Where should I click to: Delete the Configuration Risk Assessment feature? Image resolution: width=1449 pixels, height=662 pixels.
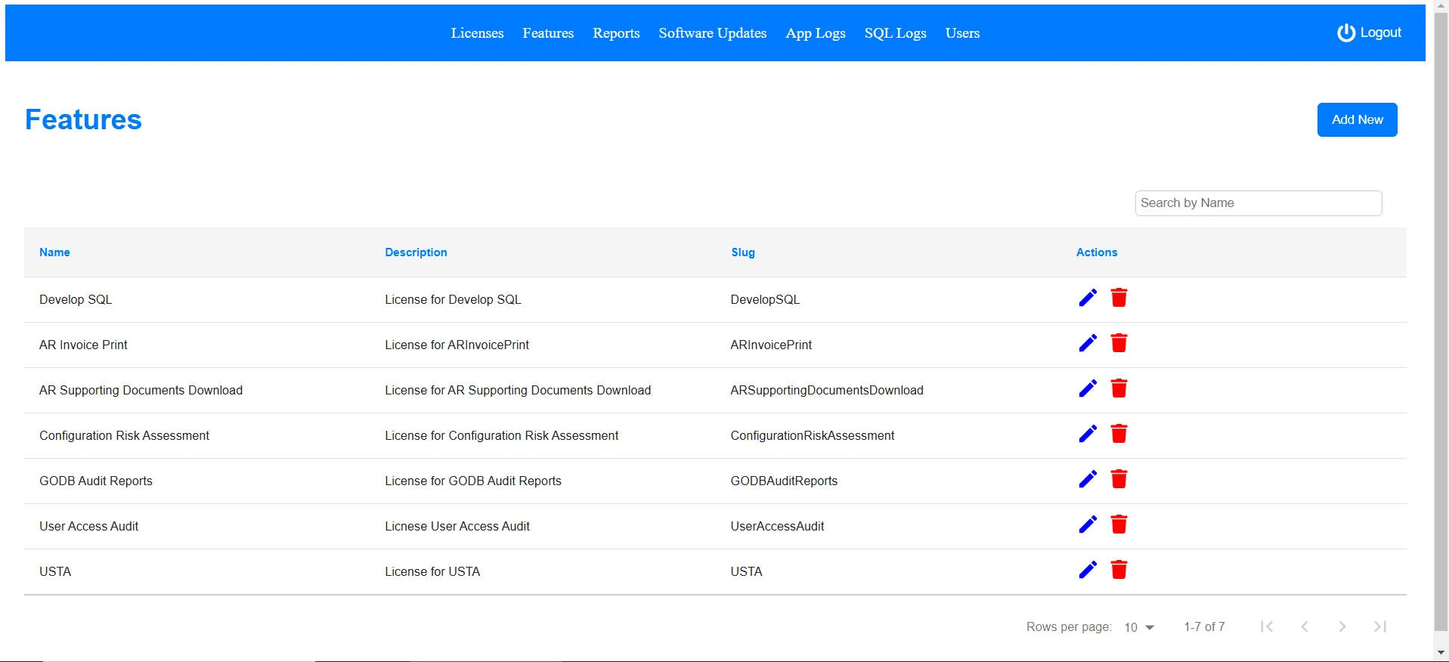1119,434
